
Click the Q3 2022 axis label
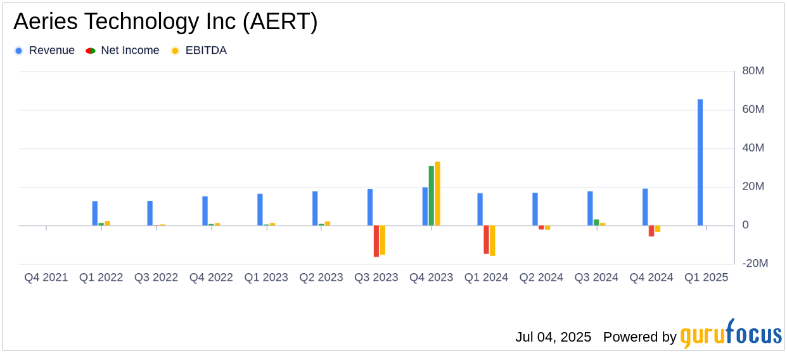tap(156, 278)
